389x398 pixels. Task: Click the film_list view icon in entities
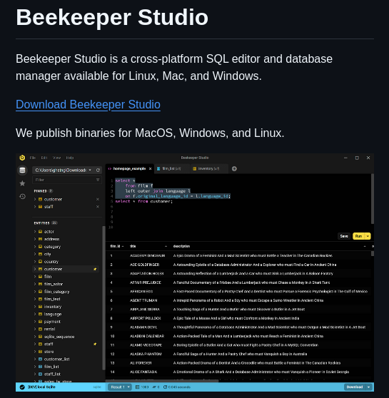[x=40, y=367]
